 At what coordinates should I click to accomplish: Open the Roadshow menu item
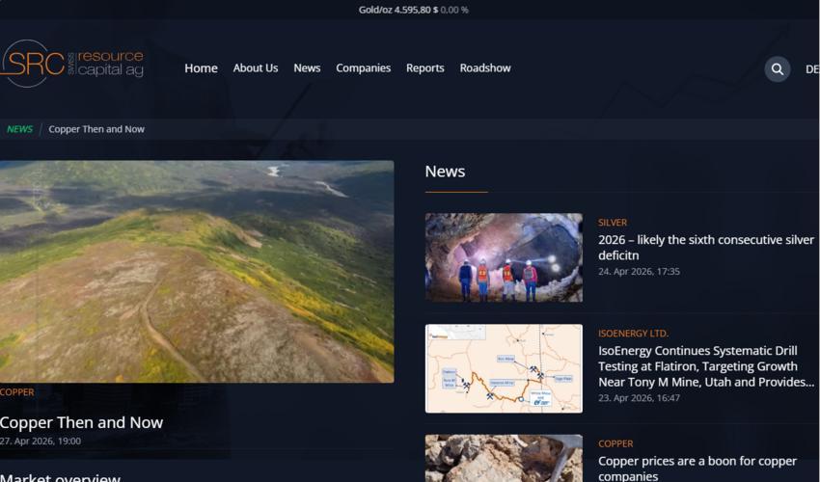[x=485, y=67]
